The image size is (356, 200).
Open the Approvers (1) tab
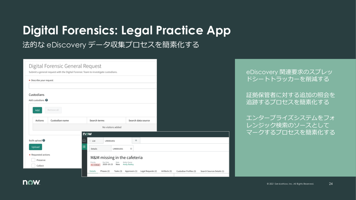131,171
